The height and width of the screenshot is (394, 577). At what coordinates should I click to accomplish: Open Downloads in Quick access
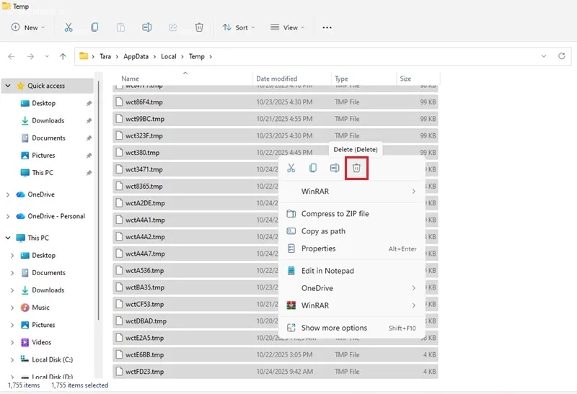[x=48, y=120]
